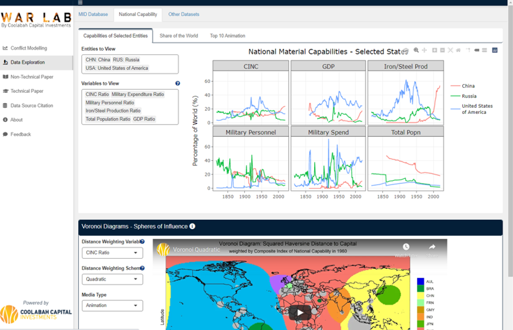Play the Voronoi Quadratic video
Image resolution: width=513 pixels, height=330 pixels.
[300, 312]
